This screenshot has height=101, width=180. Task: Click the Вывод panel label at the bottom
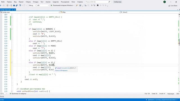pyautogui.click(x=2, y=96)
